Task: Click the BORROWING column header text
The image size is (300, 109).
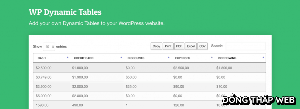Action: tap(227, 58)
